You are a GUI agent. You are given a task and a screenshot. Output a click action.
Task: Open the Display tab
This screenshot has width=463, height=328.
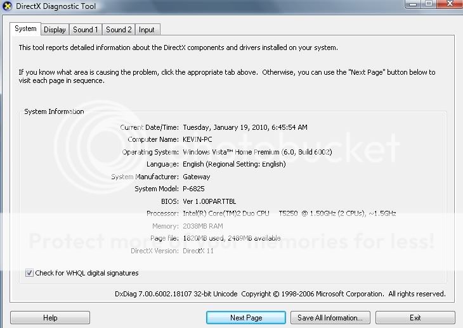[55, 30]
